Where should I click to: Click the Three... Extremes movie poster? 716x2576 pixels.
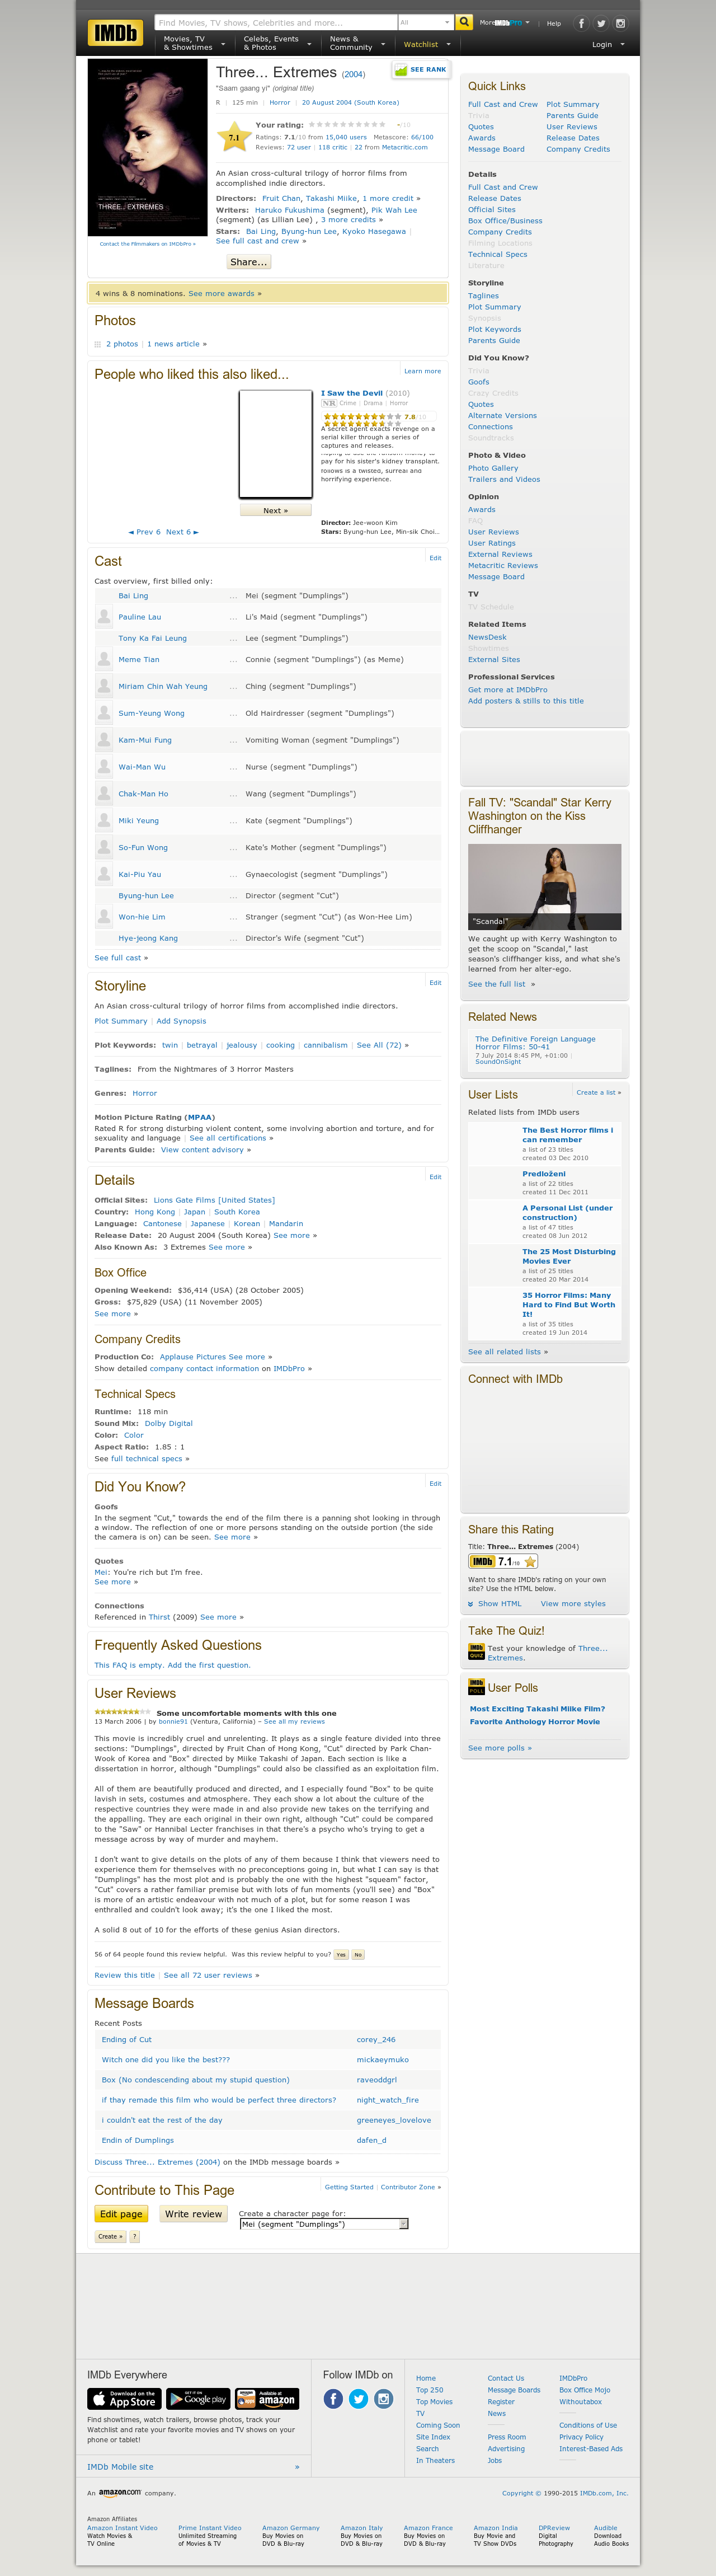coord(148,148)
